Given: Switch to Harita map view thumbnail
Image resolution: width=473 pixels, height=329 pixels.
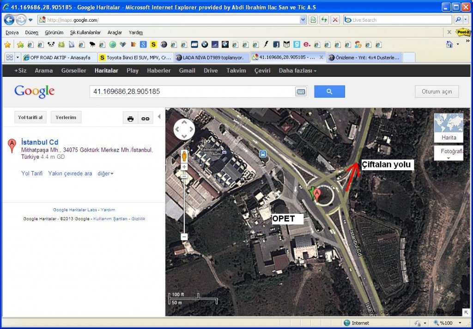Looking at the screenshot, I should (449, 128).
